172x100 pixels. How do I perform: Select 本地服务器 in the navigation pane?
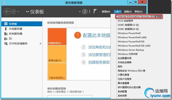click(22, 29)
